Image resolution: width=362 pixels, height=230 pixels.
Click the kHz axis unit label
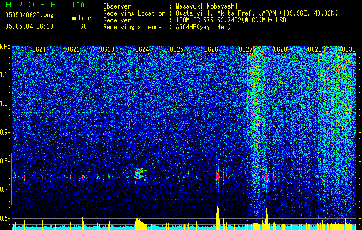5,47
